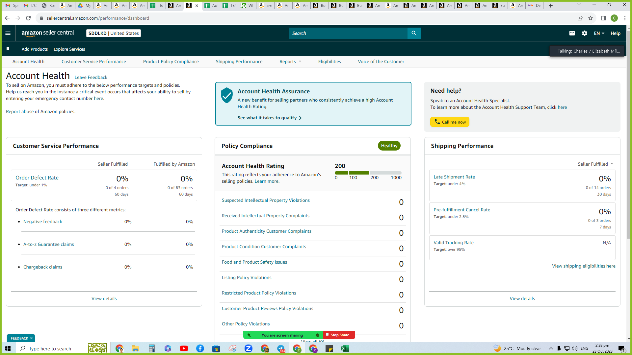Click See what it takes to qualify
This screenshot has height=355, width=632.
[270, 118]
